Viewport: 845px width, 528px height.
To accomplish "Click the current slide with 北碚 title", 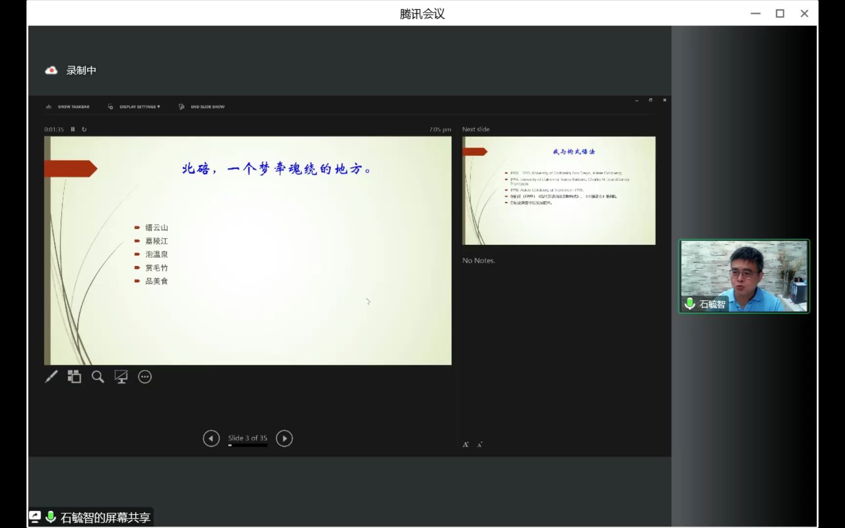I will click(x=248, y=250).
